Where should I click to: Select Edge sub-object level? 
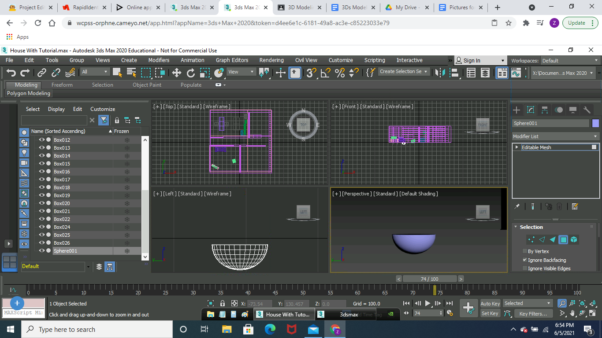click(x=542, y=239)
